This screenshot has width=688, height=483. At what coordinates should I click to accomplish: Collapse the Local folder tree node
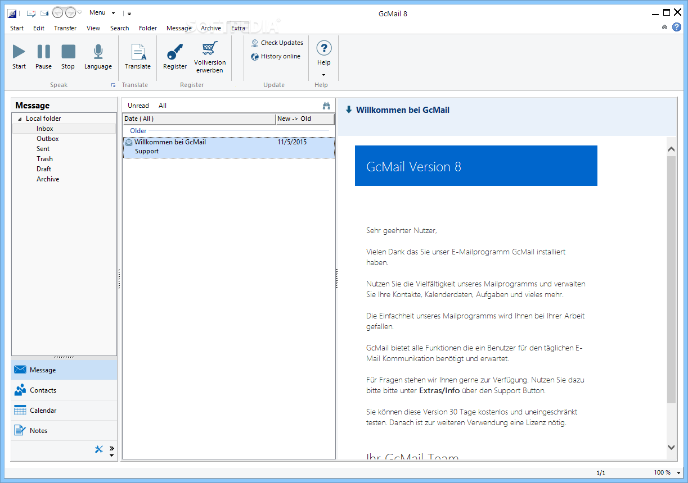(x=20, y=119)
